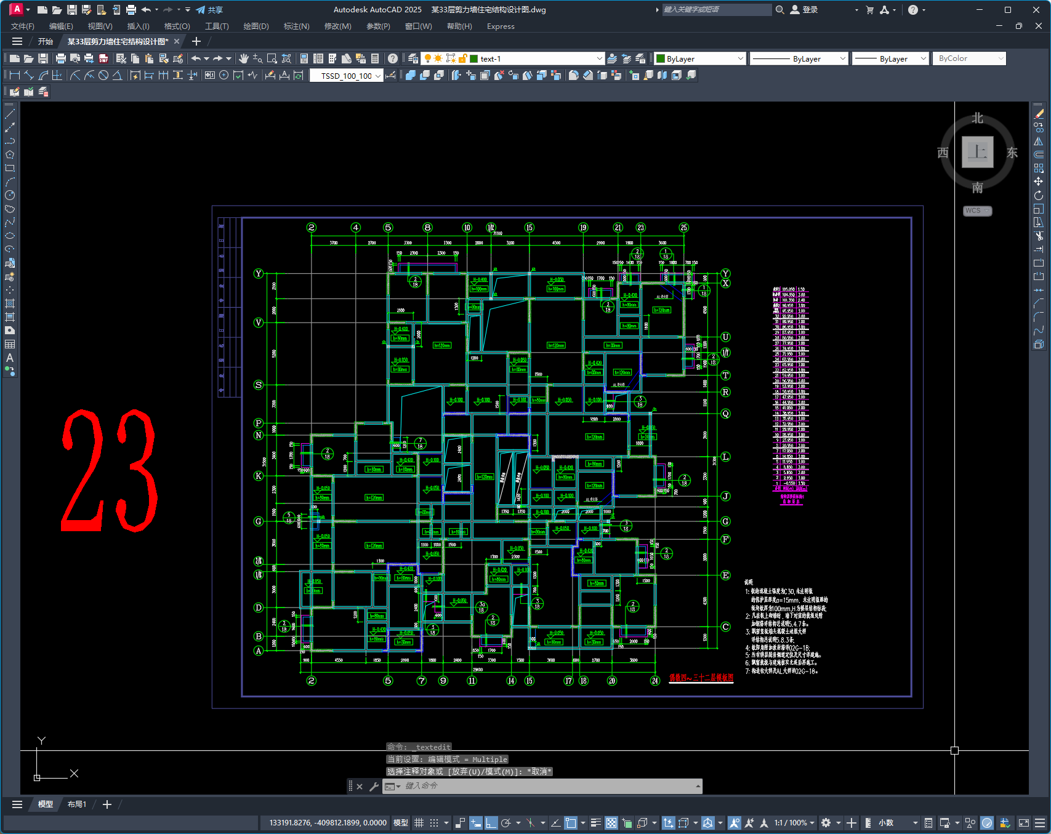Click the Save icon in the standard toolbar
The height and width of the screenshot is (834, 1051).
43,58
